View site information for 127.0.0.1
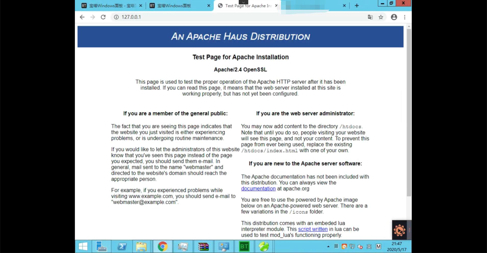 (x=116, y=17)
